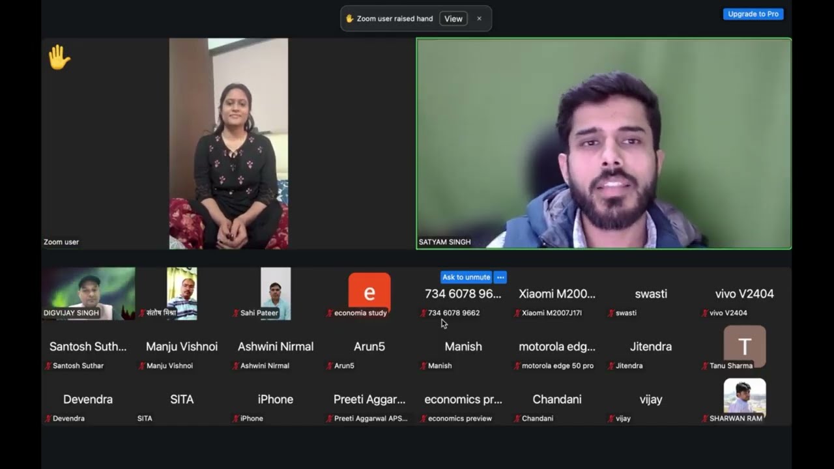The width and height of the screenshot is (834, 469).
Task: Click Tanu Sharma T avatar
Action: [745, 345]
